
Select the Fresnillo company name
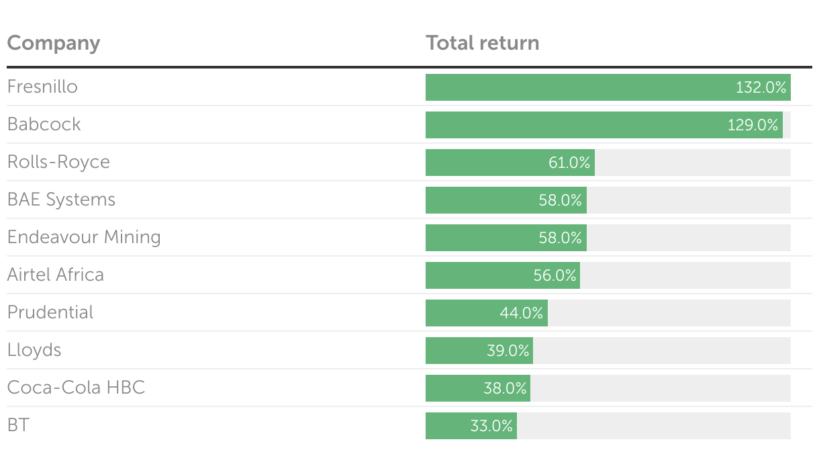tap(42, 87)
